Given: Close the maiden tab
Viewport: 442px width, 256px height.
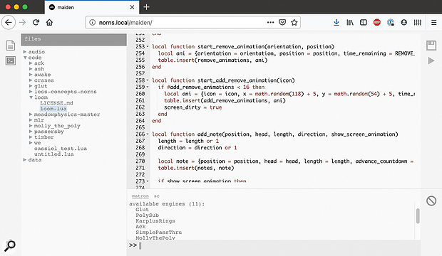Looking at the screenshot, I should click(132, 7).
